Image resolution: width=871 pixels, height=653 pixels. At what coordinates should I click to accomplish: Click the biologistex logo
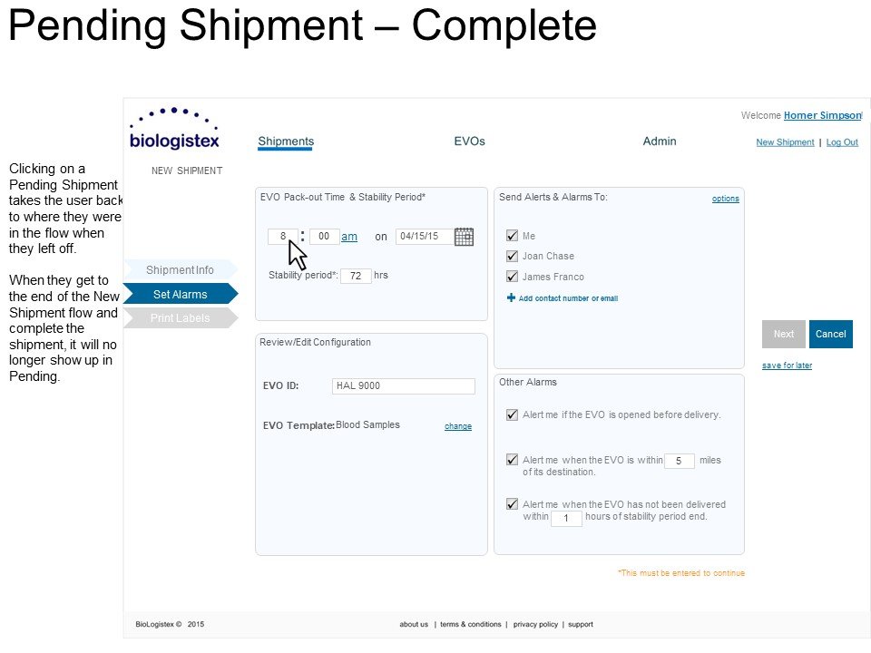tap(174, 129)
